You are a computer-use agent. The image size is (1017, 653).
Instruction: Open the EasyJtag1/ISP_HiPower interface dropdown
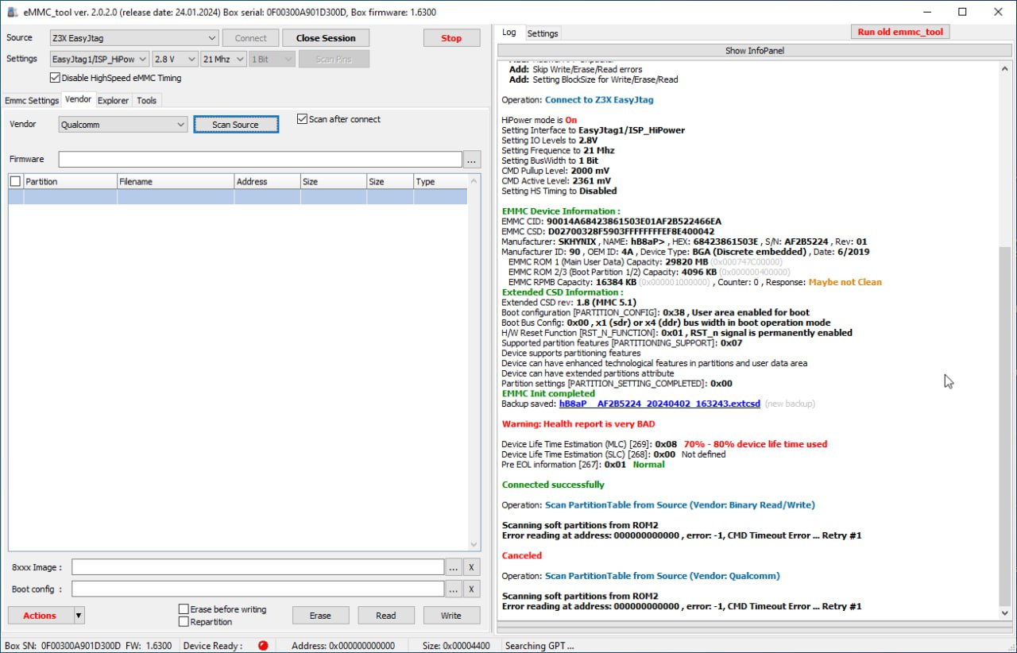tap(99, 60)
